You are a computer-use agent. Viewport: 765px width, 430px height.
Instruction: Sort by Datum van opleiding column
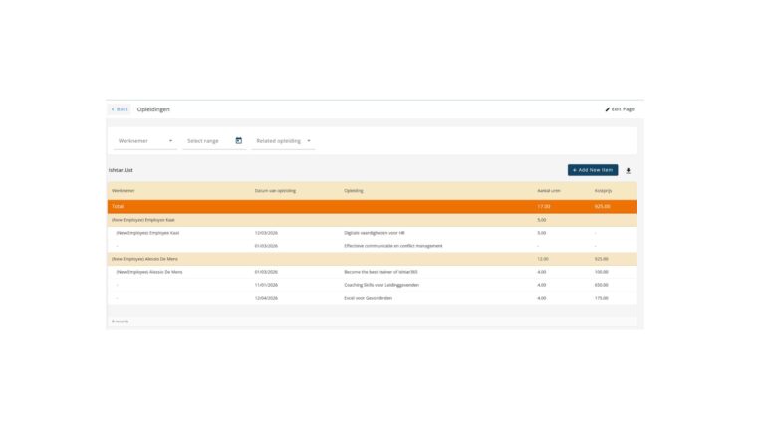click(275, 190)
